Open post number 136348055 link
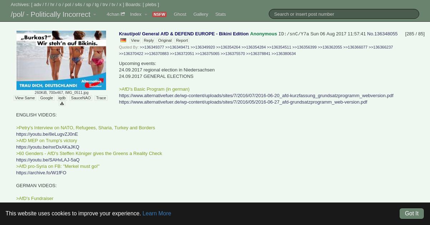Viewport: 430px width, 225px height. pyautogui.click(x=382, y=34)
